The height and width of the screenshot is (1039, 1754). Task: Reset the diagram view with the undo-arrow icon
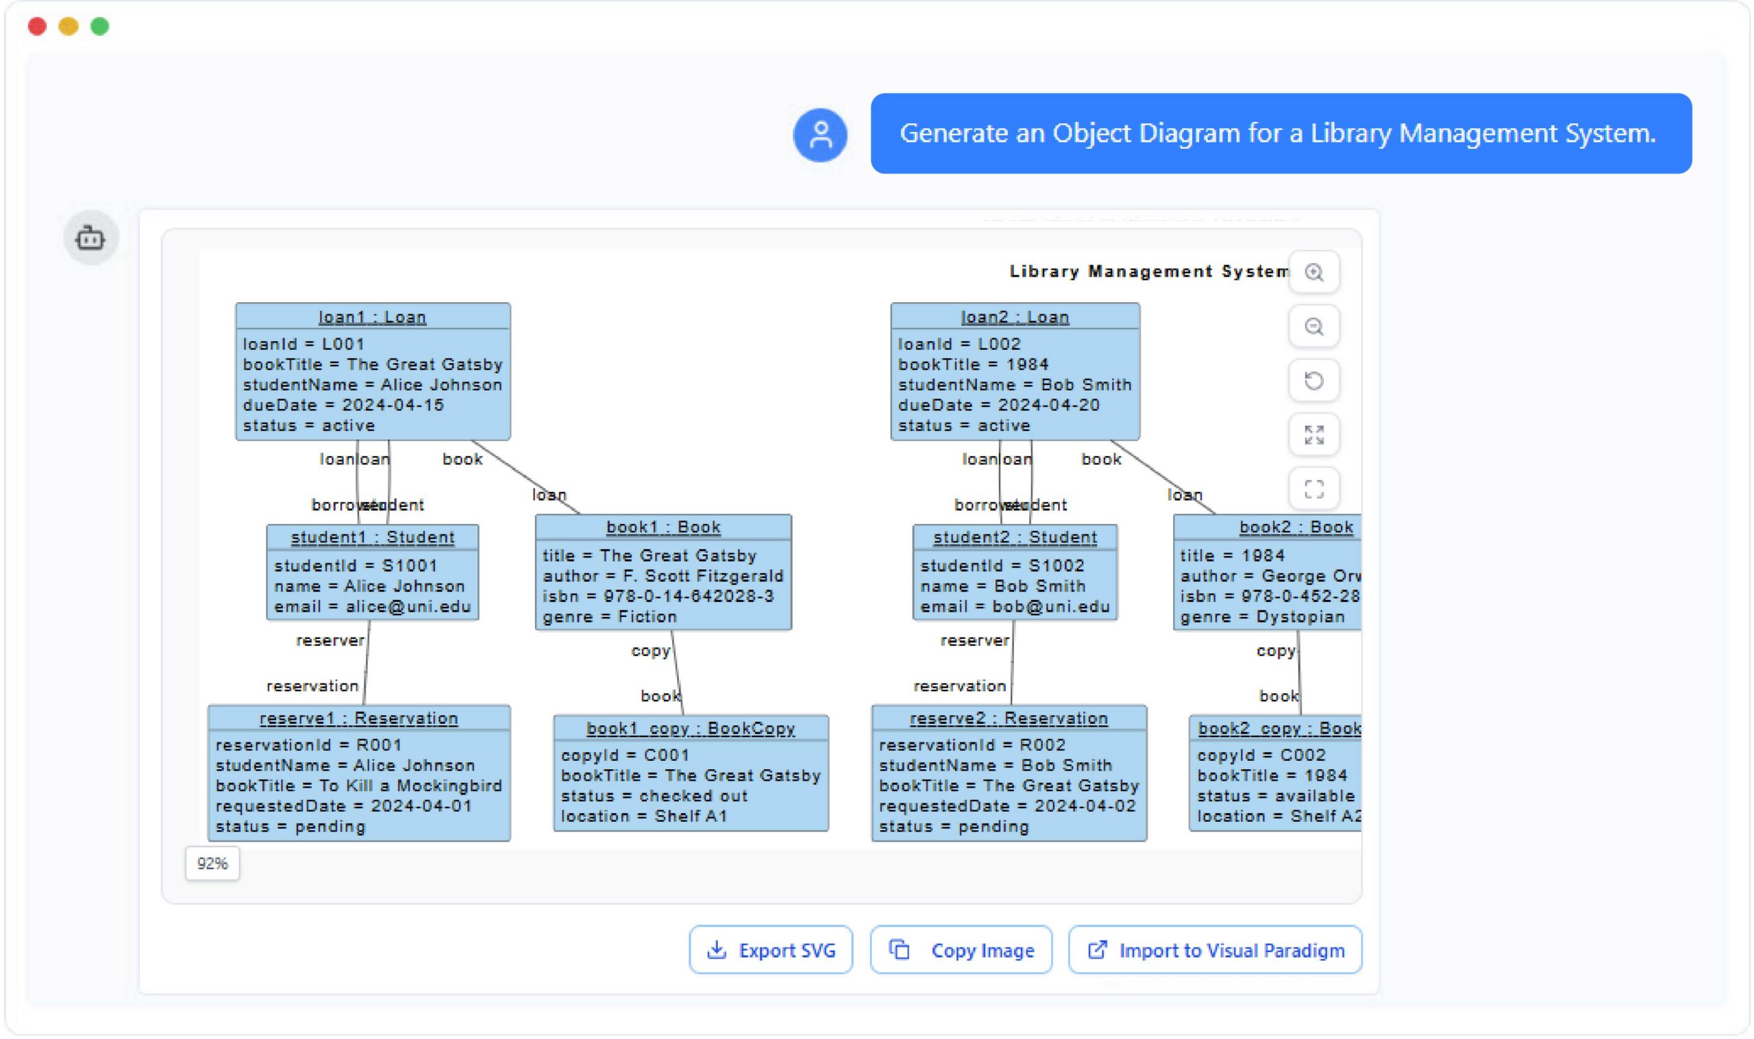tap(1313, 380)
